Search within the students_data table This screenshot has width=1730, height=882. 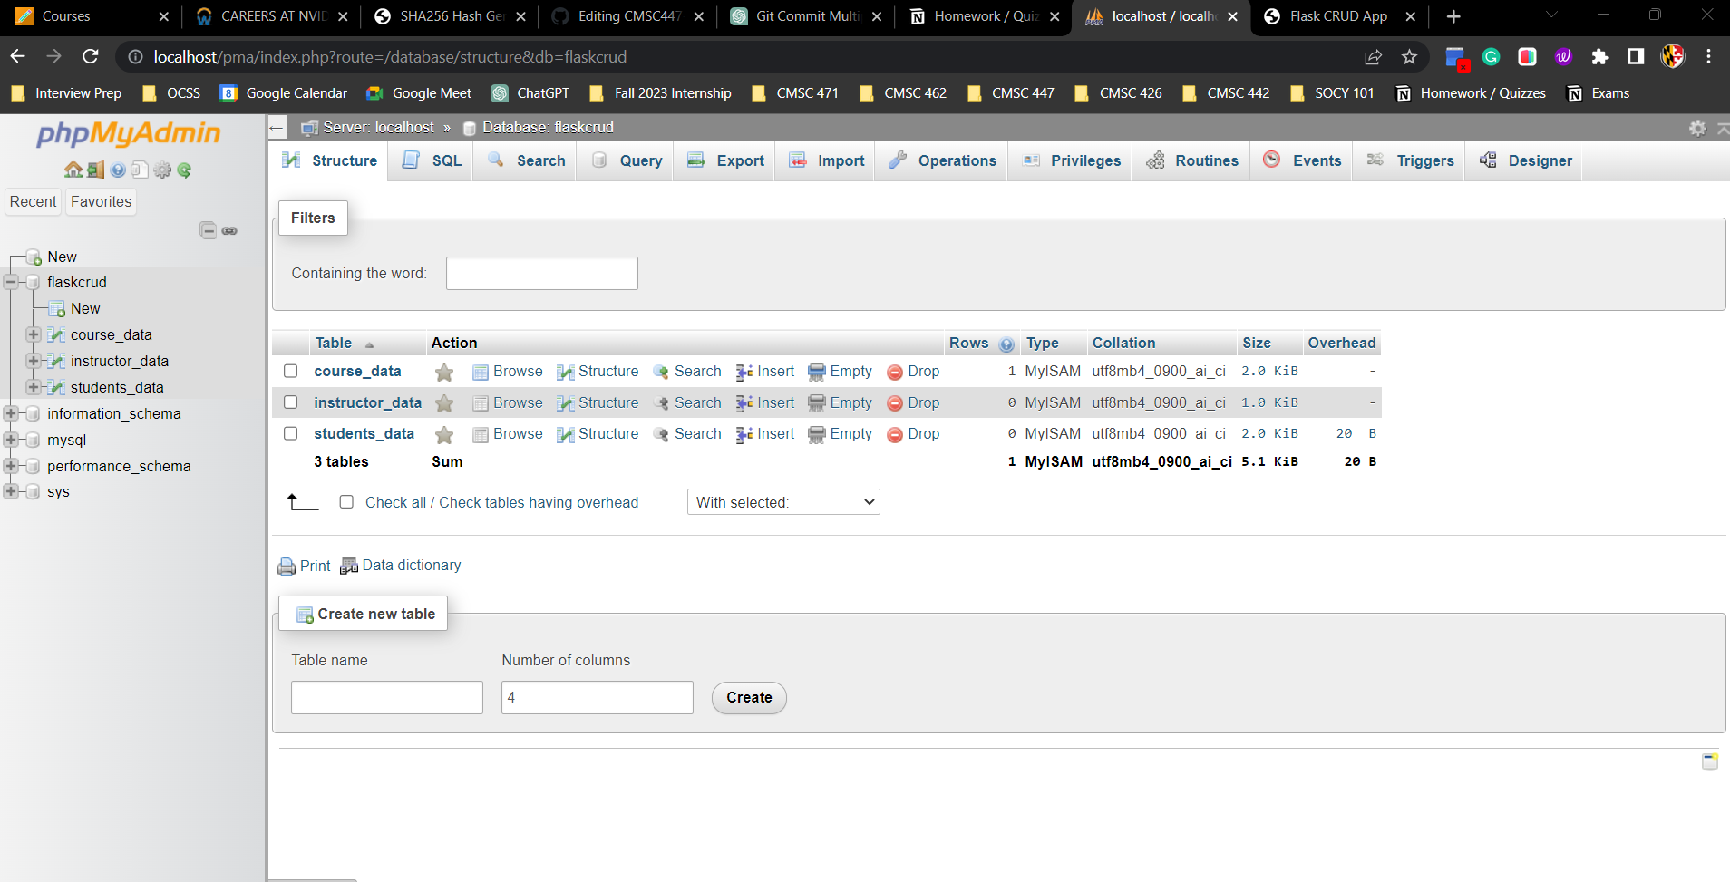[697, 433]
